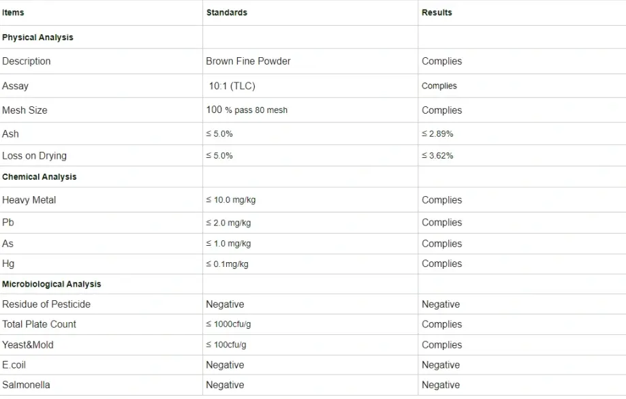The height and width of the screenshot is (399, 626).
Task: Click the Residue of Pesticide row label
Action: 46,304
